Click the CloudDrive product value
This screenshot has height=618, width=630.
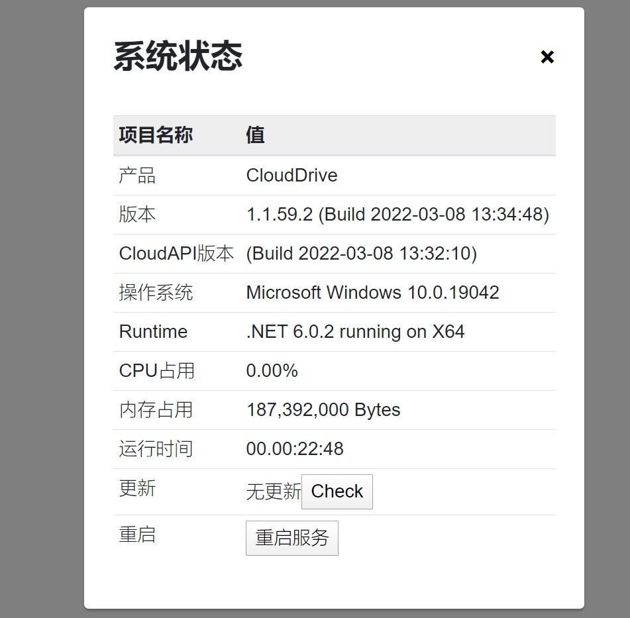[x=291, y=176]
